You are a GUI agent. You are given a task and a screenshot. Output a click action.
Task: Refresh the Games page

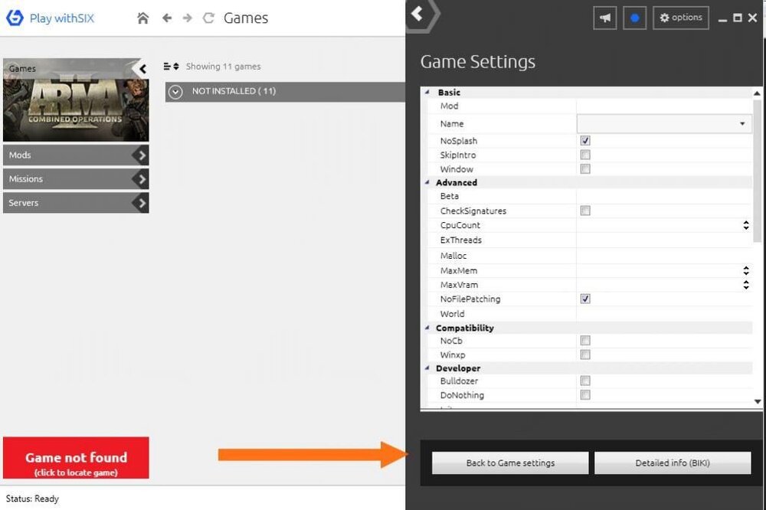(x=208, y=18)
